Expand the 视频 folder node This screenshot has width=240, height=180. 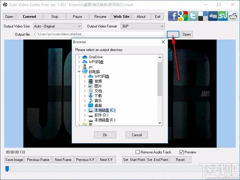tap(85, 81)
